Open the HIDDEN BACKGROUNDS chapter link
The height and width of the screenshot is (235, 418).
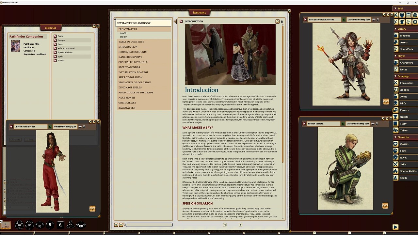click(x=133, y=52)
